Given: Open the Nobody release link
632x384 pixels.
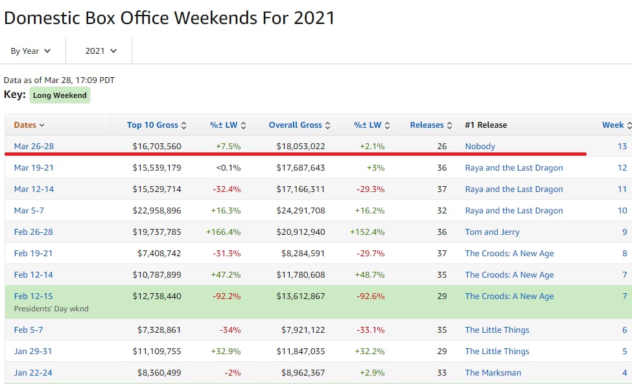Looking at the screenshot, I should 480,147.
